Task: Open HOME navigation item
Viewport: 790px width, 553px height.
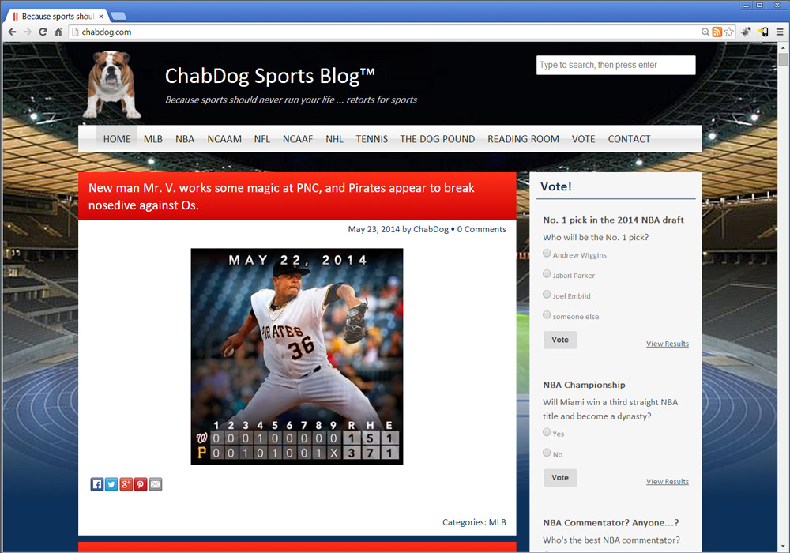Action: [117, 139]
